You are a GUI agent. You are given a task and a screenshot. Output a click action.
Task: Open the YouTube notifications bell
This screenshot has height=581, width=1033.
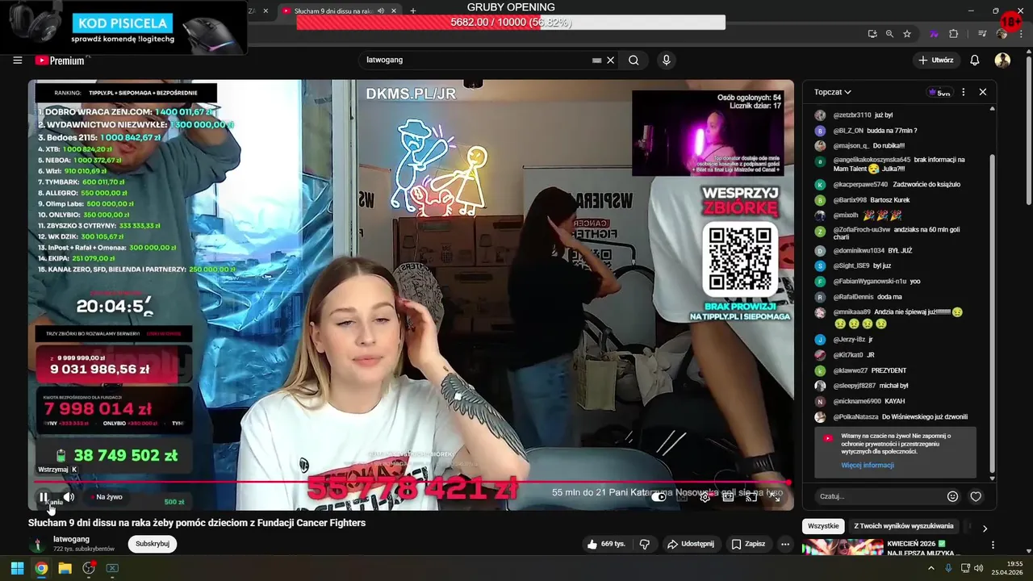click(975, 60)
